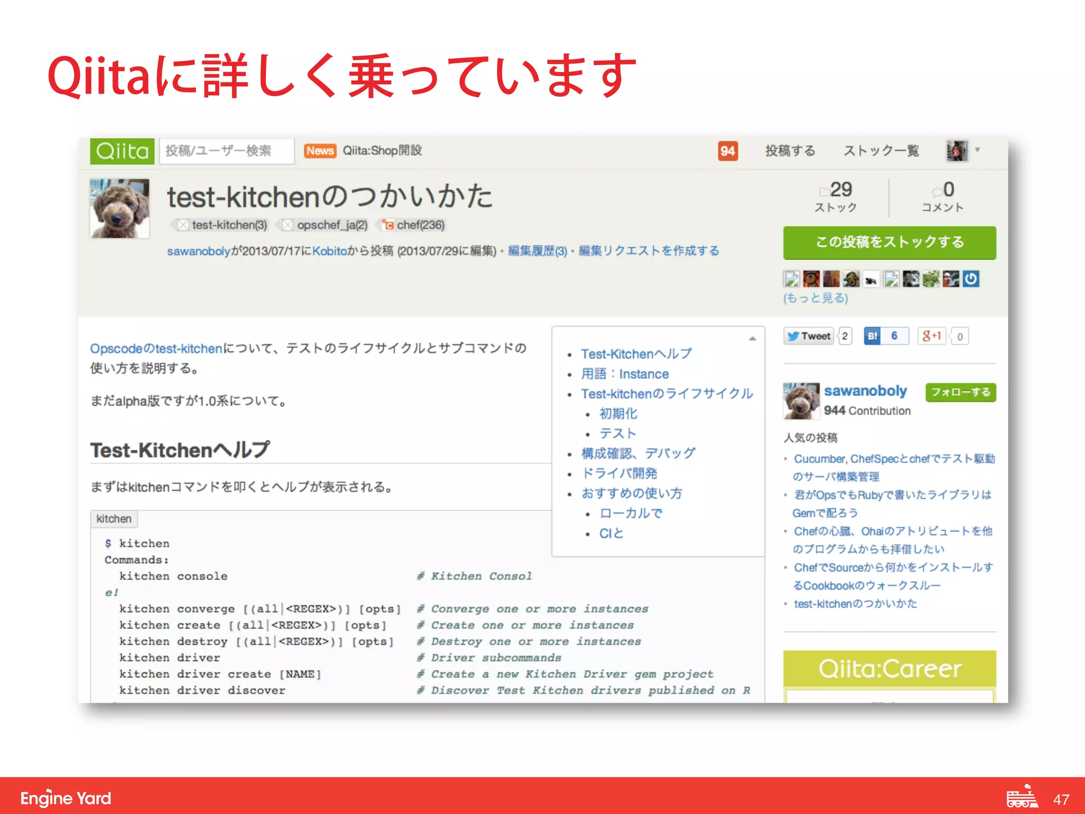The image size is (1085, 814).
Task: Open Chefの心臓、Ohaiのアトリビュート popular post
Action: pos(893,540)
